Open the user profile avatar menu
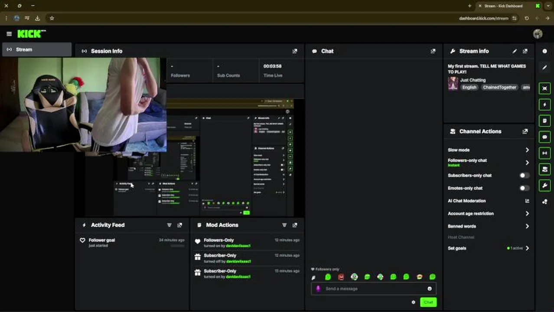This screenshot has width=554, height=312. pyautogui.click(x=538, y=34)
